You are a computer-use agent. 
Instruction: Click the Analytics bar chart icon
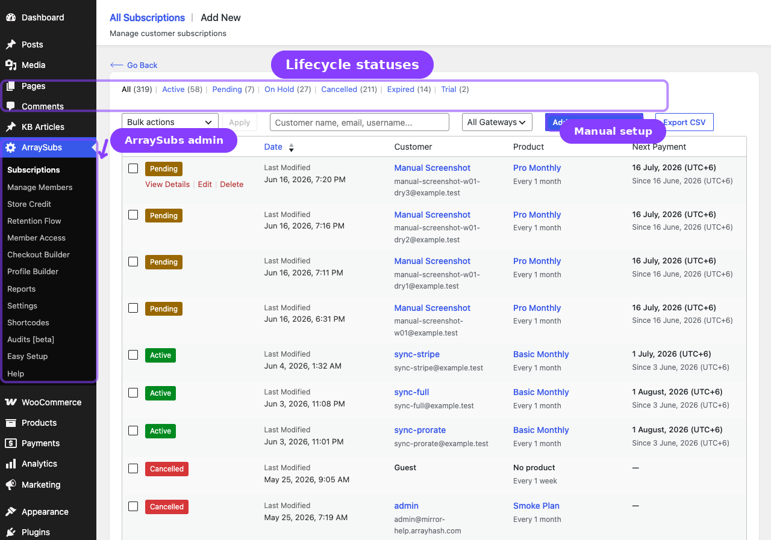click(11, 464)
